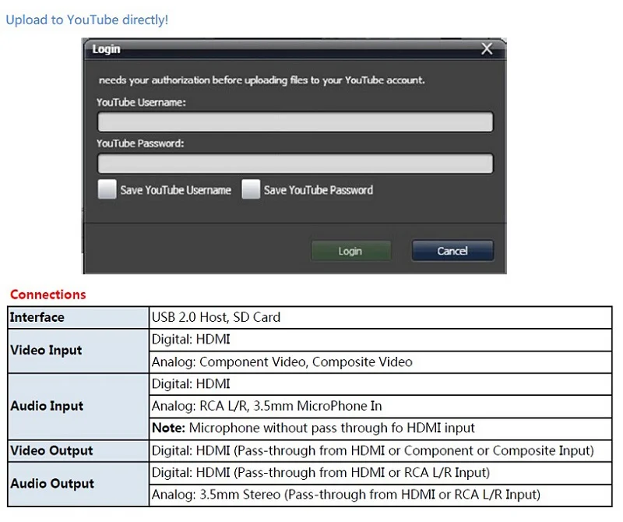Click the 'Audio Input' row label

click(x=79, y=407)
